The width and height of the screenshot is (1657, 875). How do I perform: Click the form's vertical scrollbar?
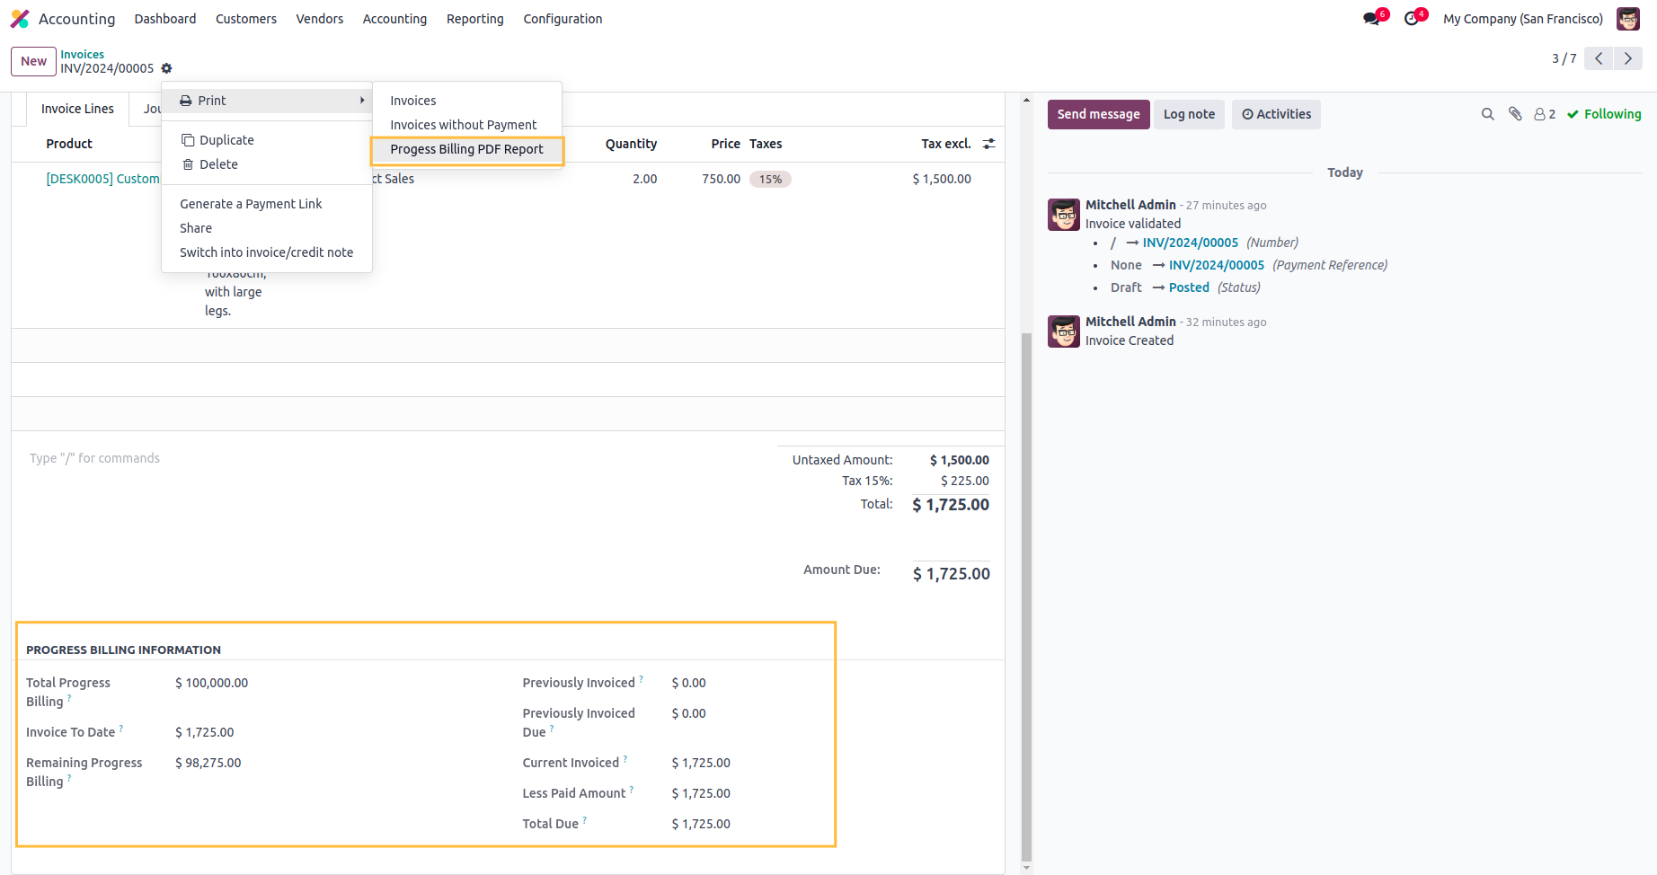click(x=1026, y=593)
